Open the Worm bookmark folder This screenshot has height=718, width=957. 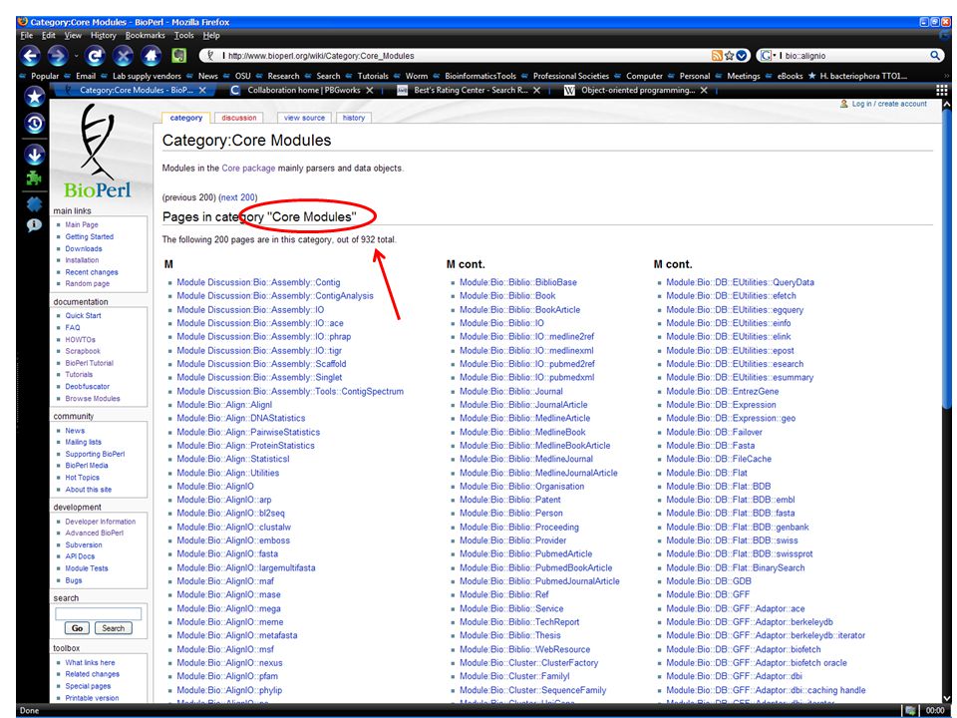[x=411, y=77]
